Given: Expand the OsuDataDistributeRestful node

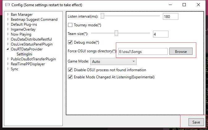Looking at the screenshot, I should click(8, 39).
